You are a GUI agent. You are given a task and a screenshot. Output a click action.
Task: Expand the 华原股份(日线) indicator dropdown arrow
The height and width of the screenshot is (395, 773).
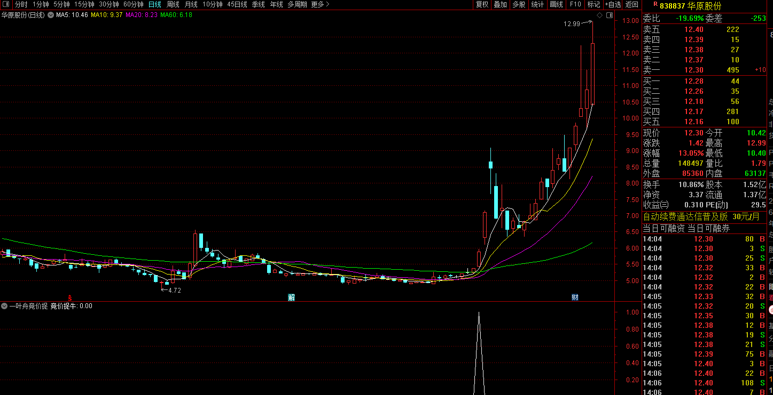[x=51, y=15]
